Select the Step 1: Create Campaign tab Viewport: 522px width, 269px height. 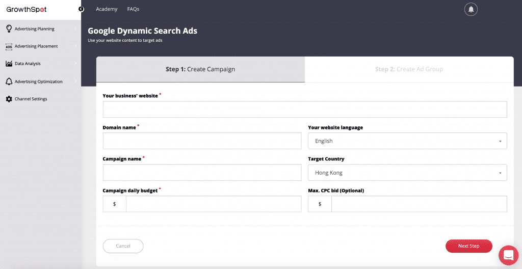click(x=200, y=69)
